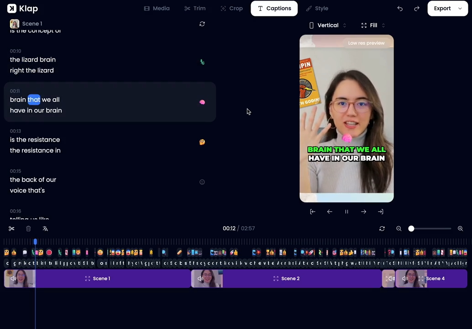Open the Fill layout dropdown

pyautogui.click(x=373, y=26)
